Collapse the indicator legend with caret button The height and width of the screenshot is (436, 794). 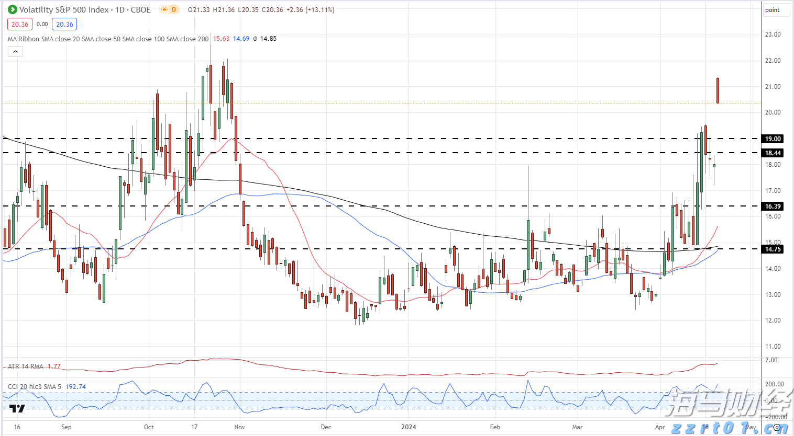(15, 51)
